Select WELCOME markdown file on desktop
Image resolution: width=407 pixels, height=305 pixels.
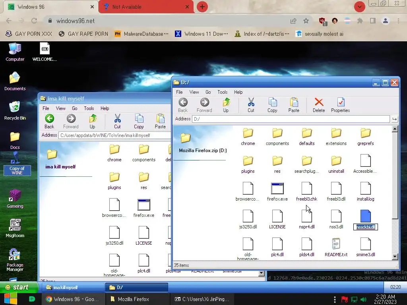(45, 52)
